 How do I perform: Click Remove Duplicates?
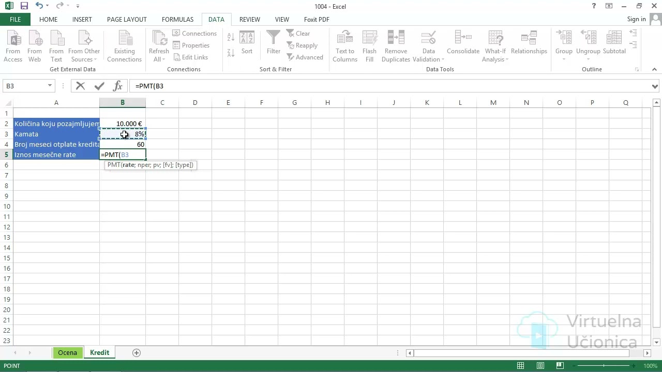tap(396, 46)
